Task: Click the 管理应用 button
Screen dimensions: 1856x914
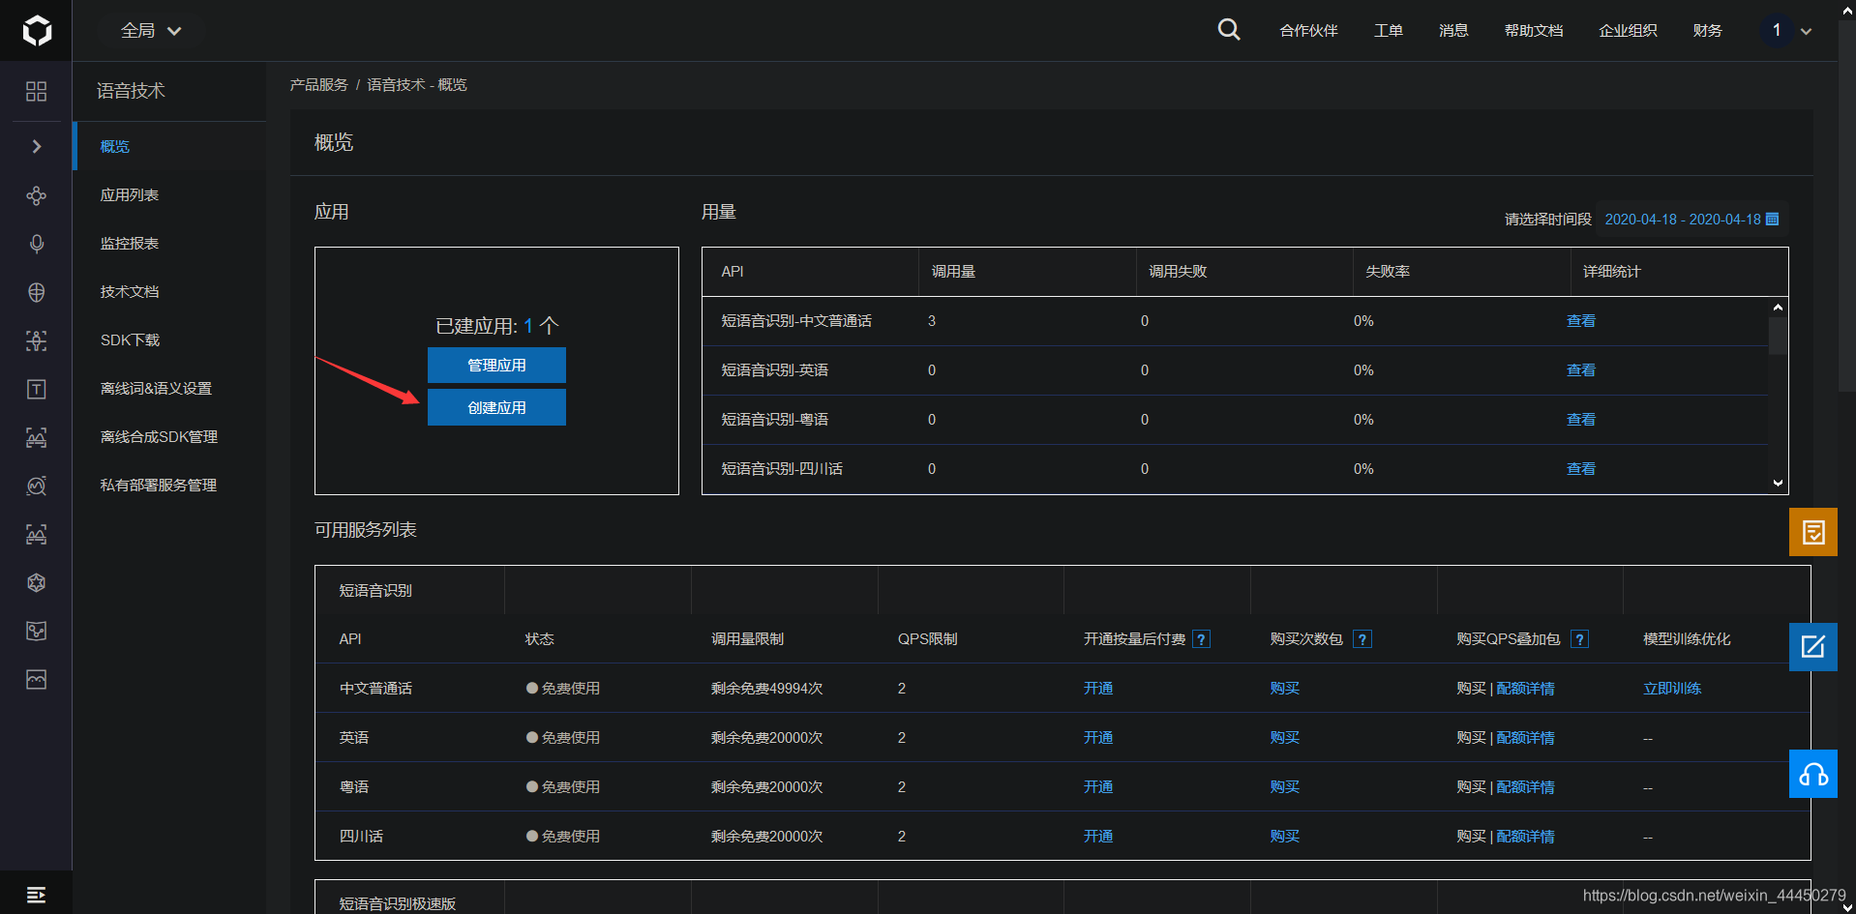Action: pos(496,365)
